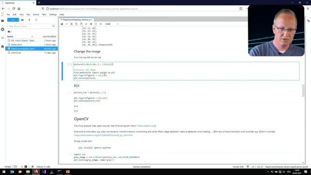This screenshot has width=311, height=175.
Task: Open the Tabs menu
Action: (44, 15)
